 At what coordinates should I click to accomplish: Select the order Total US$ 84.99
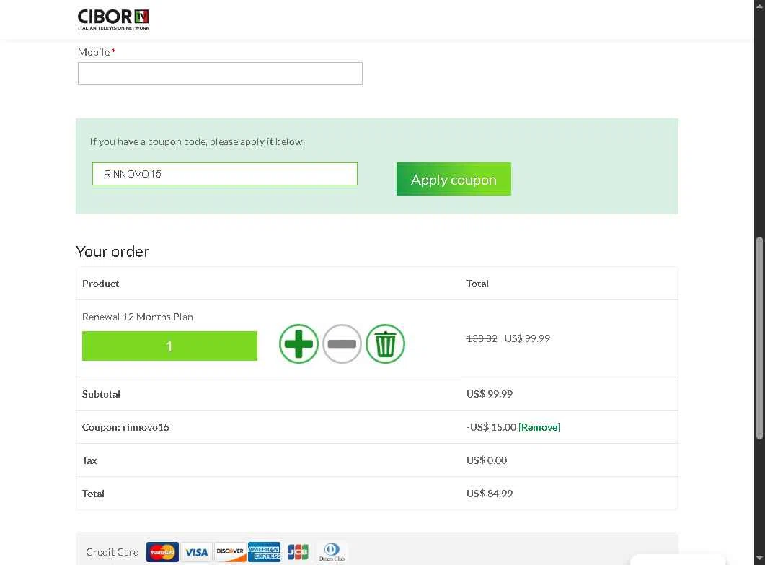(490, 494)
